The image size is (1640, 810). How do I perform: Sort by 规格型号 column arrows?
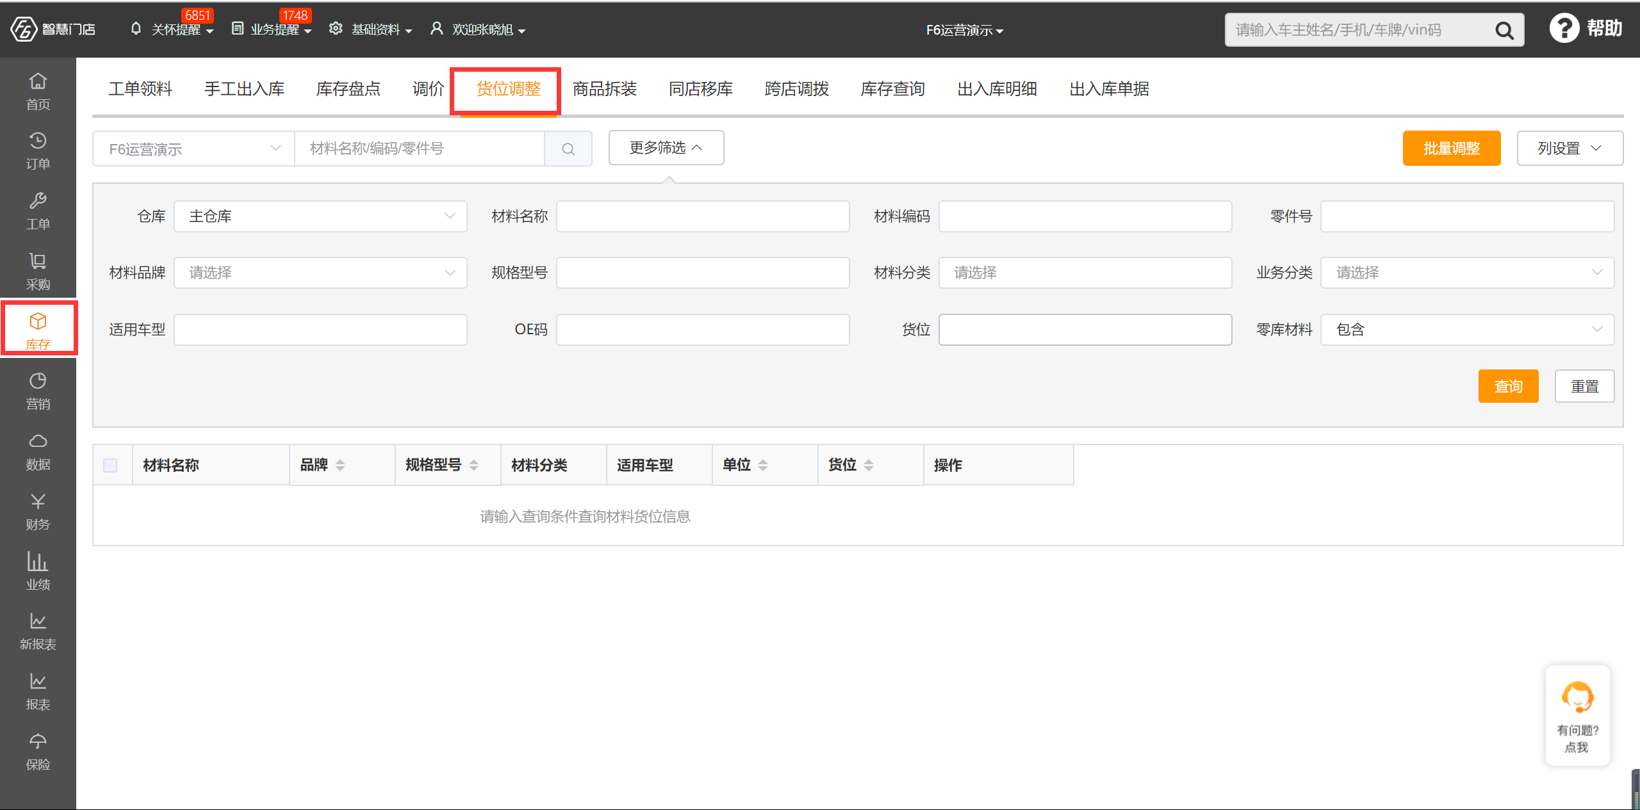click(x=473, y=466)
